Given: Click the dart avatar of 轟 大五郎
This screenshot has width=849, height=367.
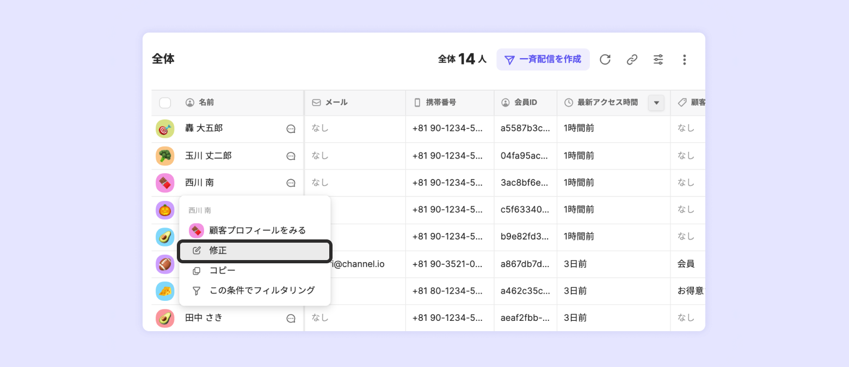Looking at the screenshot, I should click(x=165, y=129).
